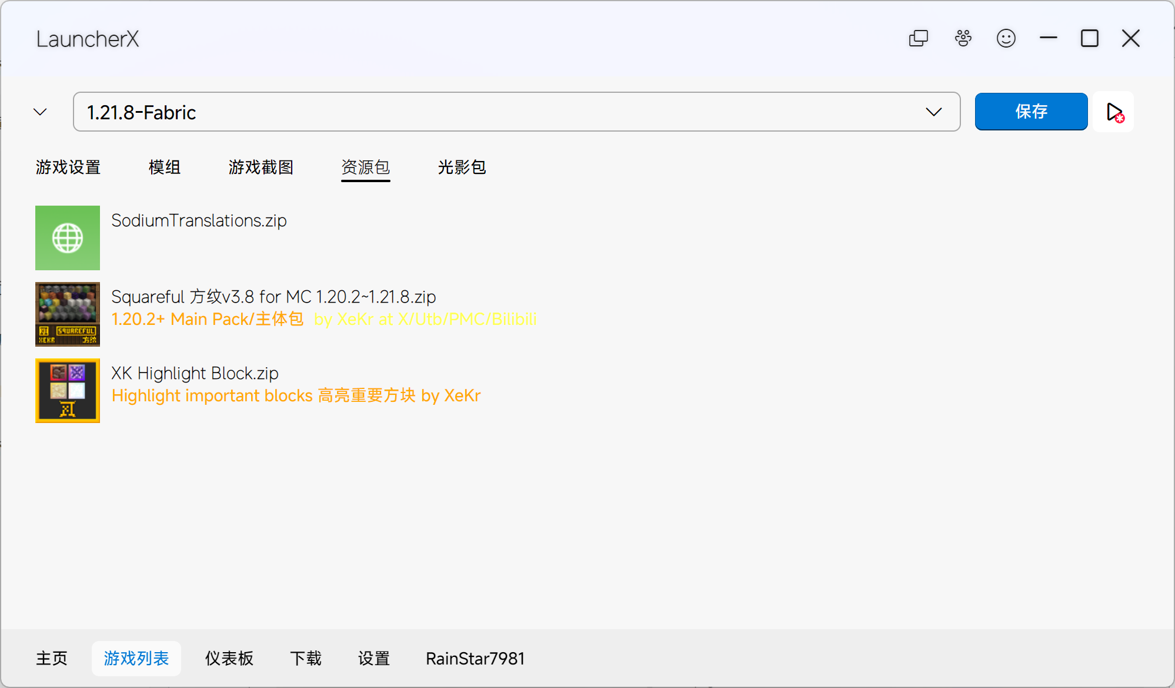Viewport: 1175px width, 688px height.
Task: Click the picture-in-picture icon in title bar
Action: (x=918, y=38)
